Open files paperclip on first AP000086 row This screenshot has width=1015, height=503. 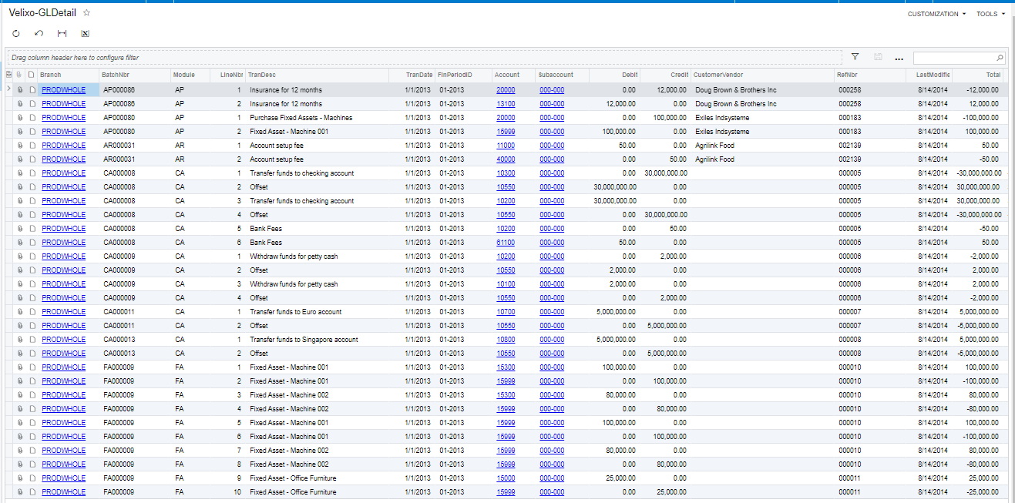tap(20, 90)
